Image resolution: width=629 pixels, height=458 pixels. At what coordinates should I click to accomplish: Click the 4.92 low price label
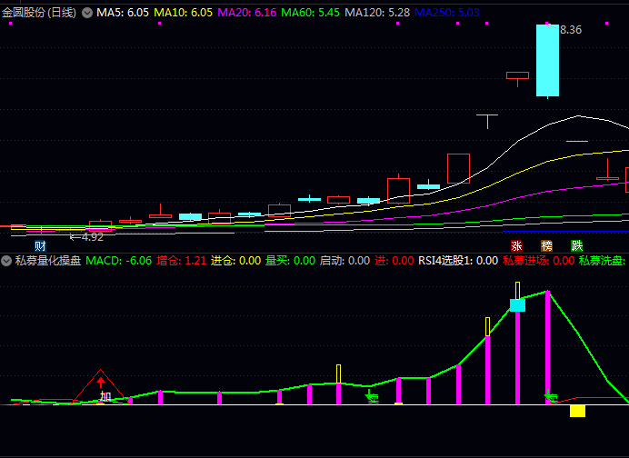pyautogui.click(x=93, y=237)
